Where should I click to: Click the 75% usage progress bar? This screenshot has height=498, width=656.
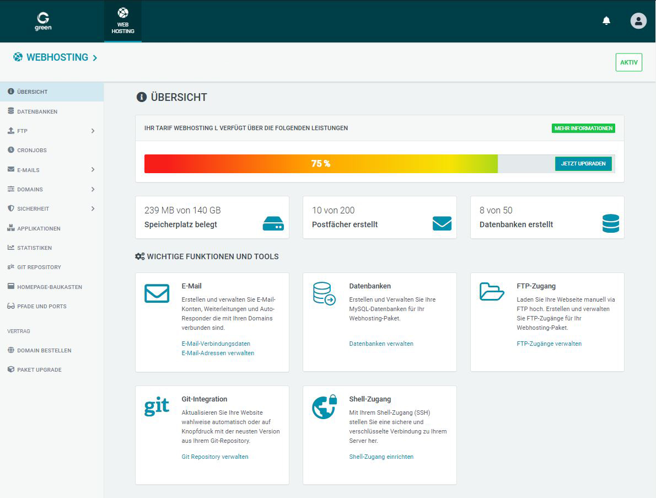321,164
